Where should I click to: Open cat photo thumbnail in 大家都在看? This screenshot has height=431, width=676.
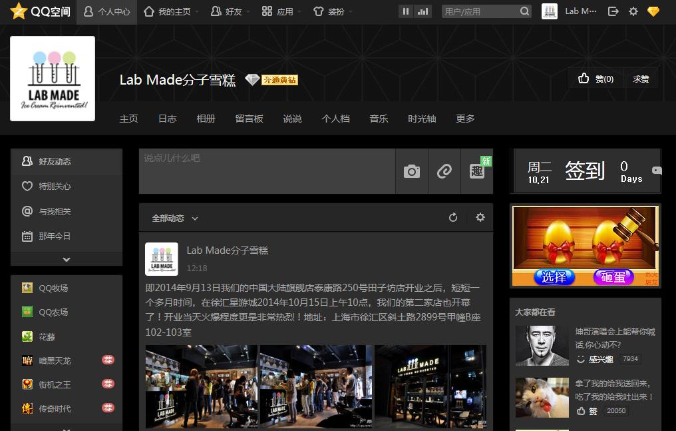542,397
